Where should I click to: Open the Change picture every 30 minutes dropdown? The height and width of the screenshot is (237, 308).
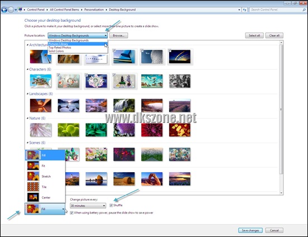tap(88, 206)
